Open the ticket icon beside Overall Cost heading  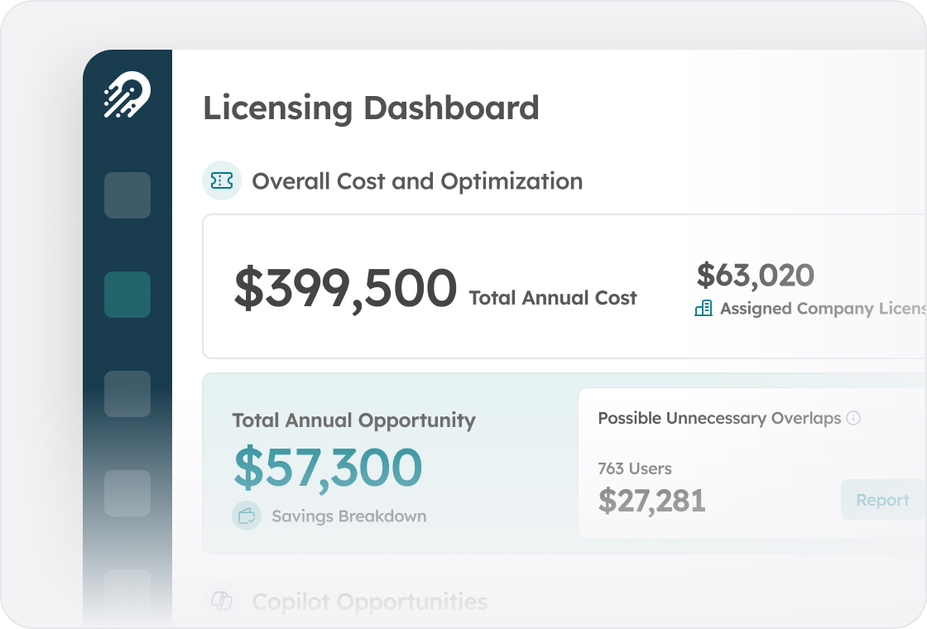coord(221,180)
